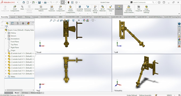Toggle the Select arrow tool
Screen dimensions: 181x96
63,2
